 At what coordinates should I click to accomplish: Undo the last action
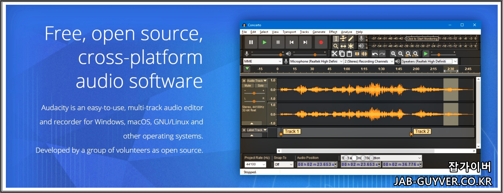click(375, 54)
